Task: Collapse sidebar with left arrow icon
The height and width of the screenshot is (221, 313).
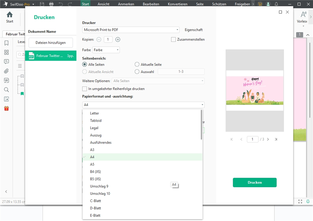Action: click(x=6, y=191)
